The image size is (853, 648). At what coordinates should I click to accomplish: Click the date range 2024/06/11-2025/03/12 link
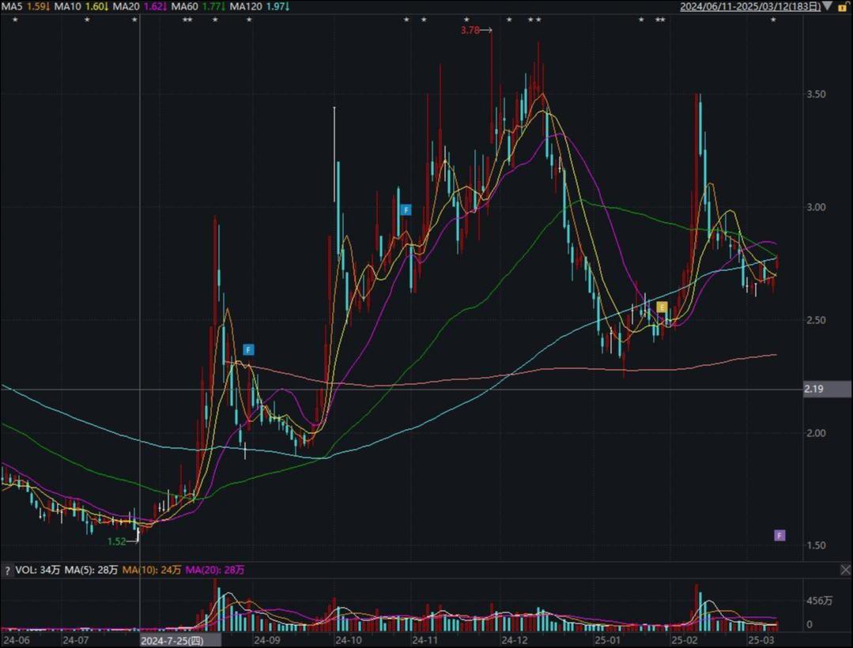(750, 6)
